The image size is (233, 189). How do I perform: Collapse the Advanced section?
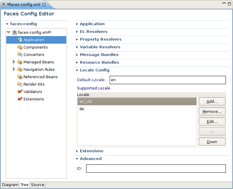pos(77,159)
